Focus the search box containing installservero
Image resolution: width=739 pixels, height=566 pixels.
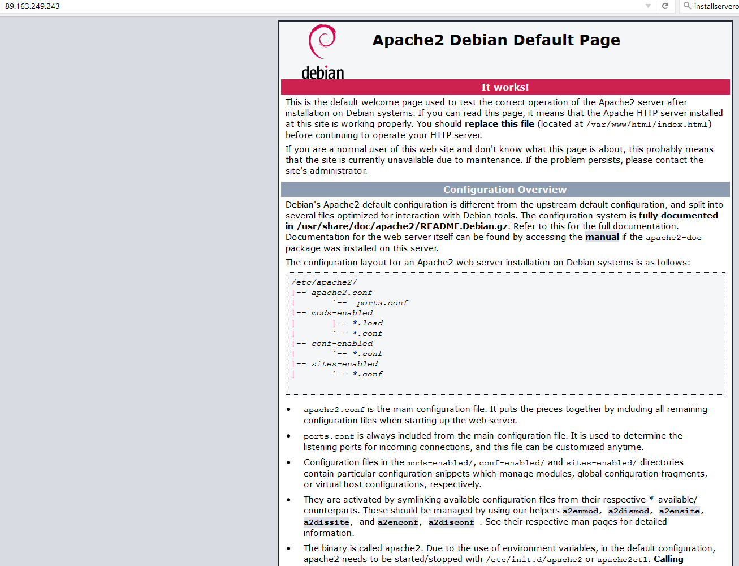[710, 6]
